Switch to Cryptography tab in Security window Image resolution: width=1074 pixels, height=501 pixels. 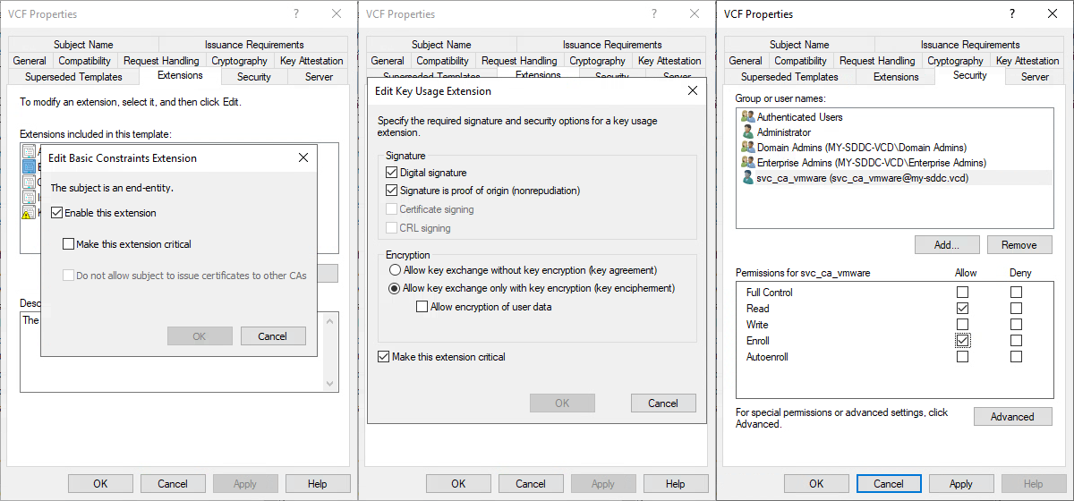tap(955, 61)
